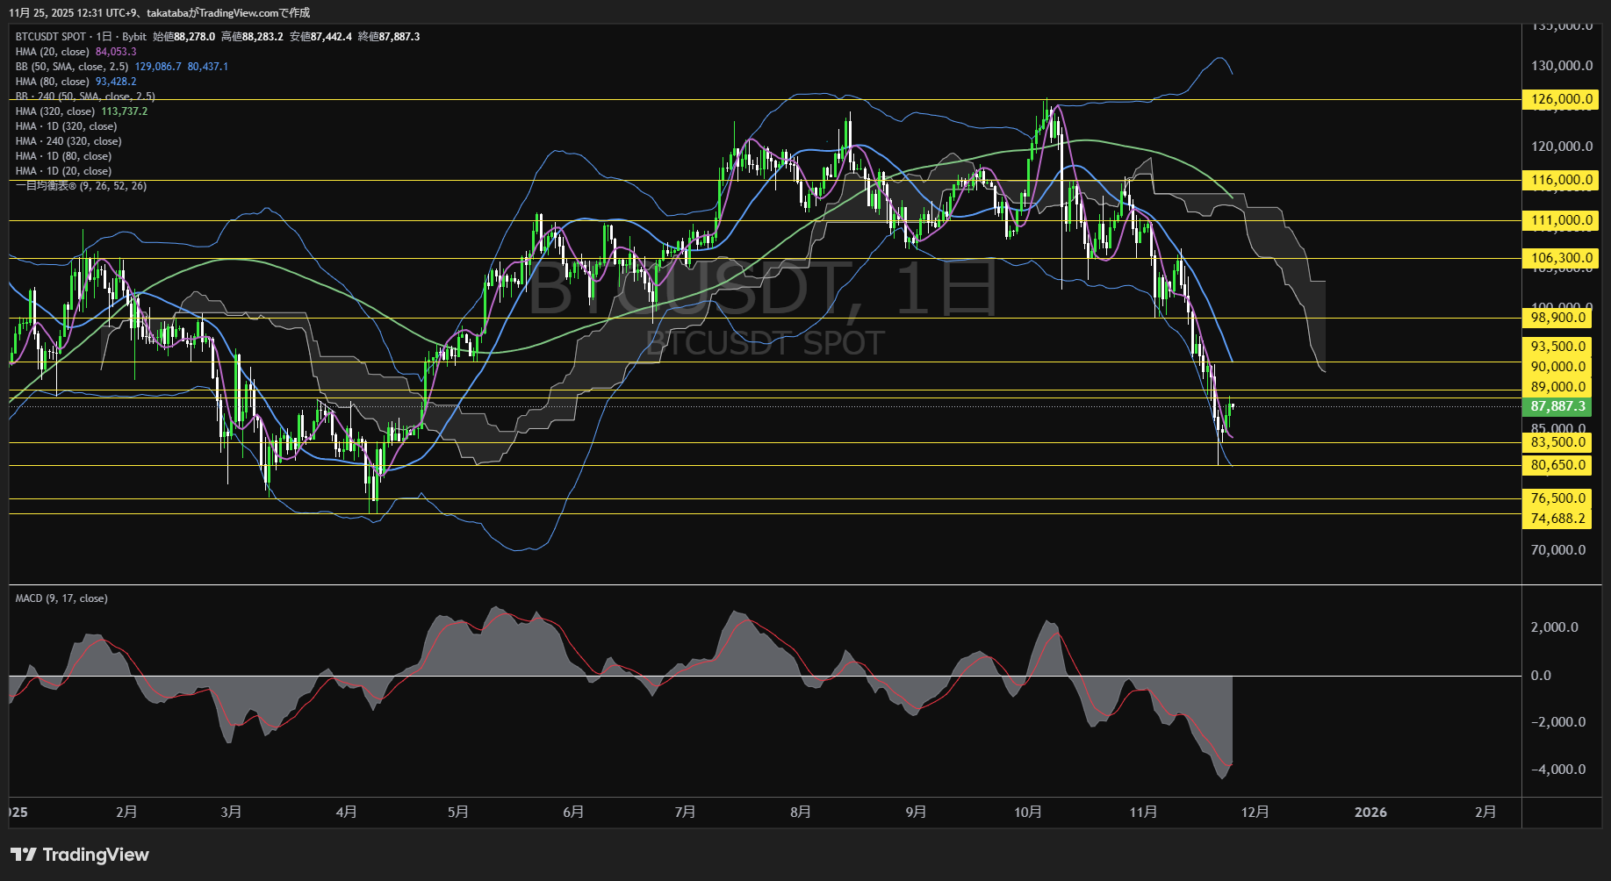Click the 111,000.0 yellow price label

click(x=1561, y=220)
